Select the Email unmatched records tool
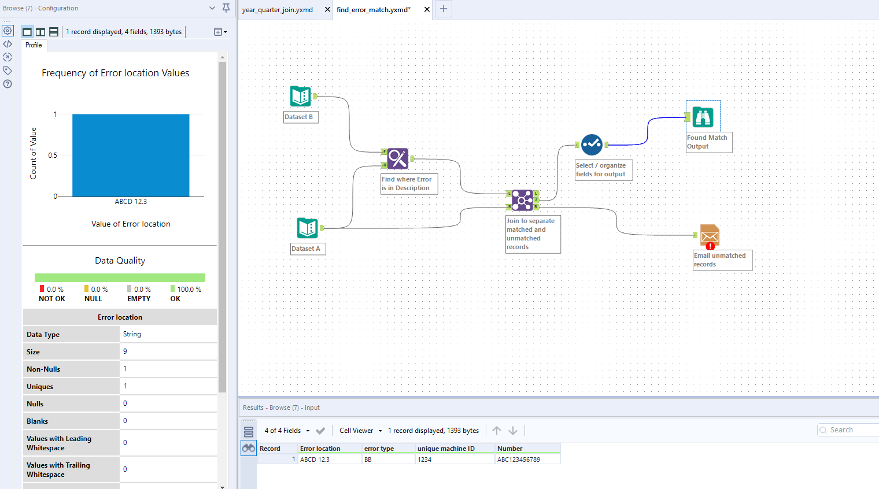879x489 pixels. pos(709,235)
